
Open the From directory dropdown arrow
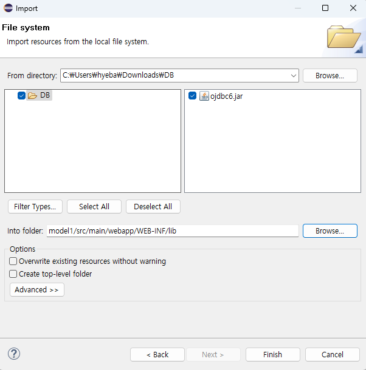(x=294, y=76)
